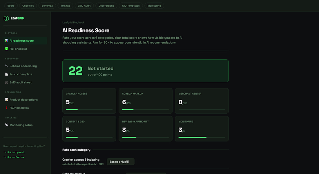Click the Leafgrid Playbook breadcrumb text
Image resolution: width=319 pixels, height=174 pixels.
pyautogui.click(x=73, y=23)
